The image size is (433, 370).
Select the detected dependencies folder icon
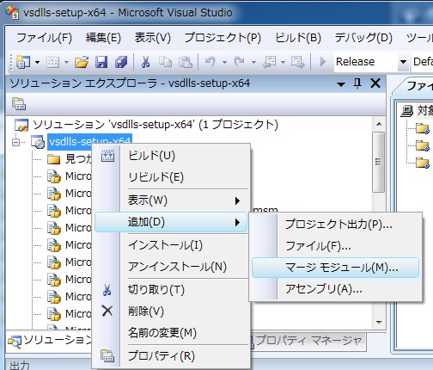pyautogui.click(x=54, y=159)
